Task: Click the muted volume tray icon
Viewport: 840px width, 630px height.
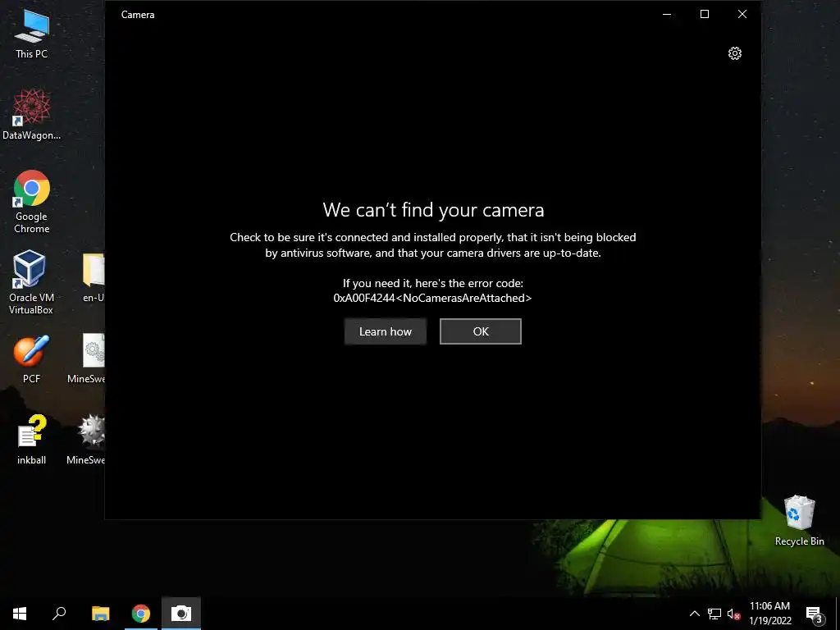Action: point(733,614)
